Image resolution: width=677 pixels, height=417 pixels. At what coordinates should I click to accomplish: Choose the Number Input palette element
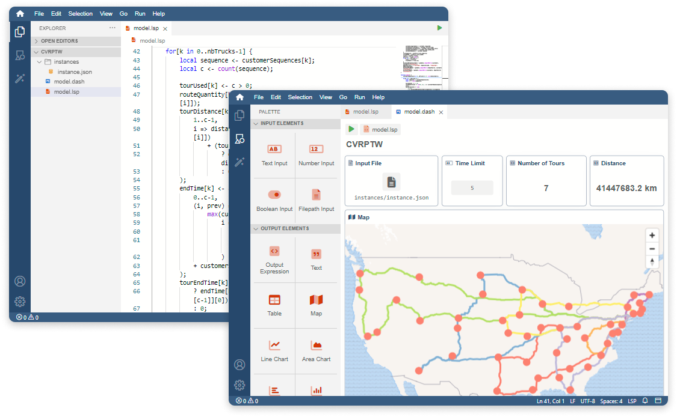(x=316, y=154)
